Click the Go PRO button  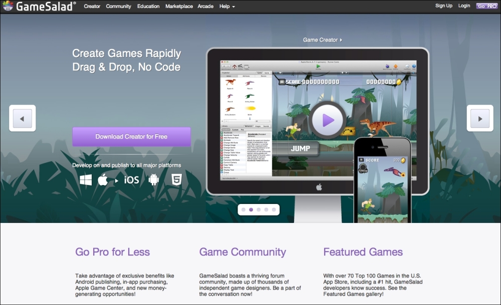pyautogui.click(x=487, y=6)
